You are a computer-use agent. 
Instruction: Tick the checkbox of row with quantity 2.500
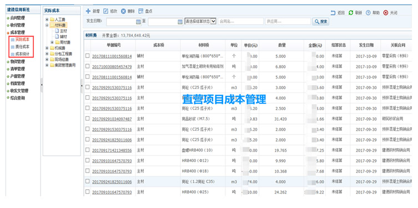coord(88,108)
